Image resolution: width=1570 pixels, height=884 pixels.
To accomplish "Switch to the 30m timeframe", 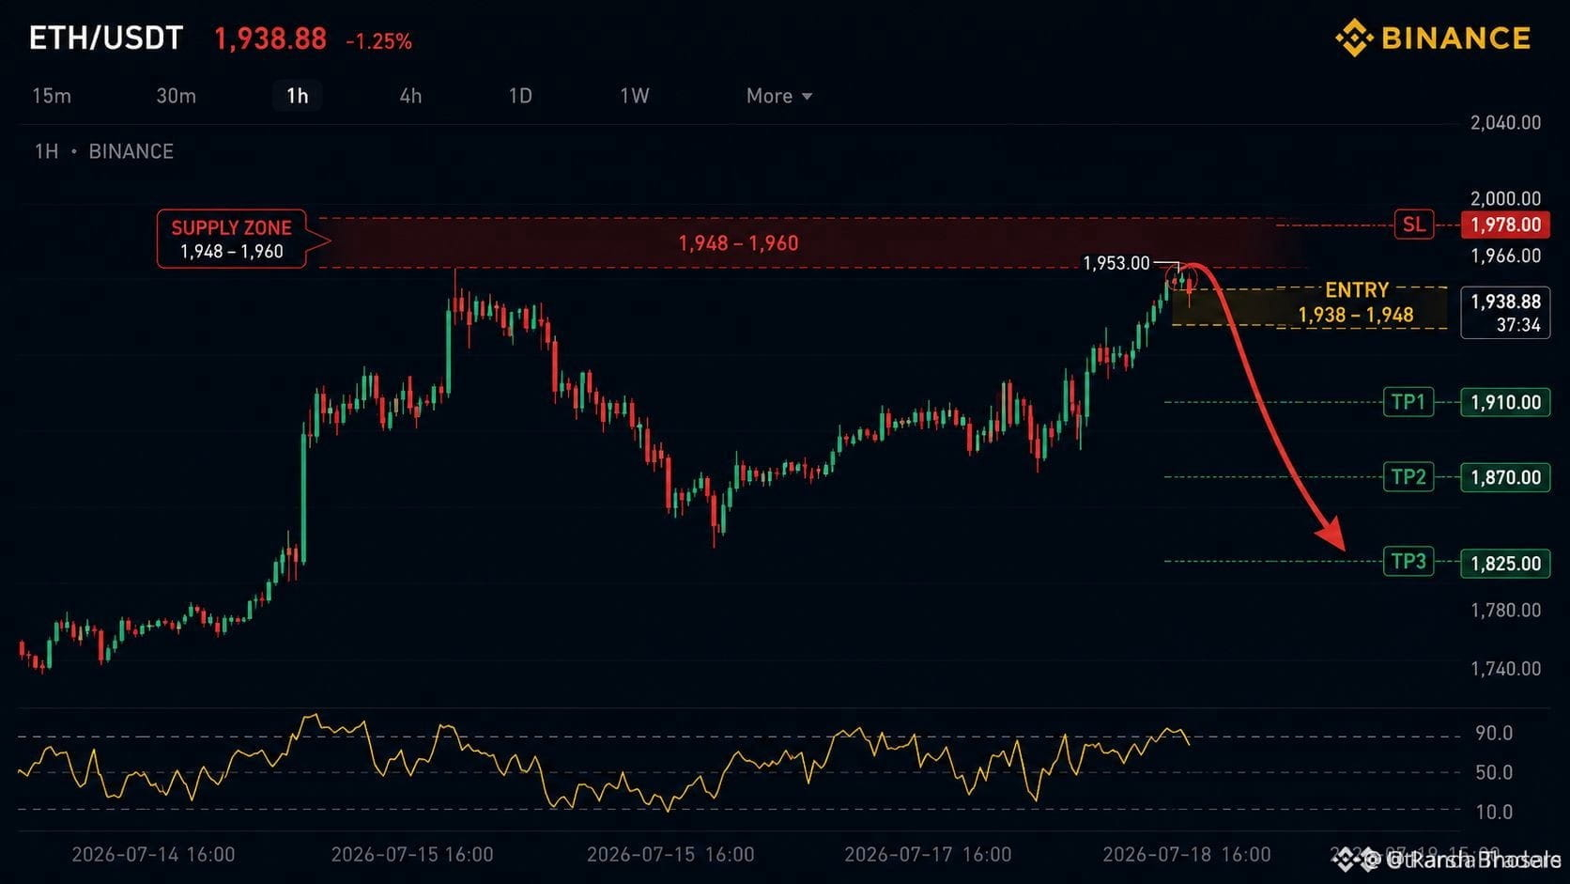I will pyautogui.click(x=176, y=96).
